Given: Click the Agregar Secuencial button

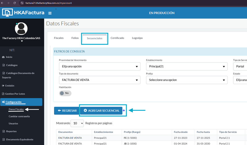Looking at the screenshot, I should (x=101, y=110).
